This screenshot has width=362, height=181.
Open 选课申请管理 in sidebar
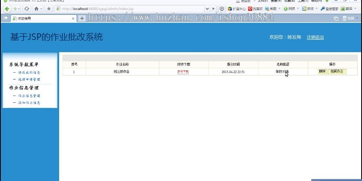point(29,79)
